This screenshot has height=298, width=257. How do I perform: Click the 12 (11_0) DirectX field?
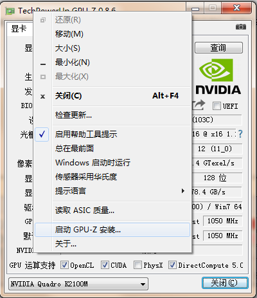click(x=217, y=149)
